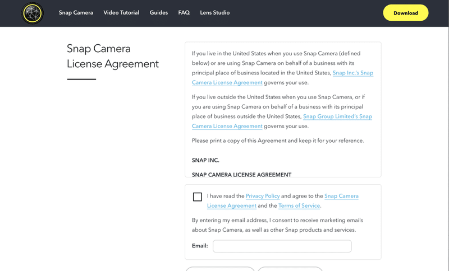The image size is (449, 271).
Task: Click the yellow Download button
Action: click(405, 13)
